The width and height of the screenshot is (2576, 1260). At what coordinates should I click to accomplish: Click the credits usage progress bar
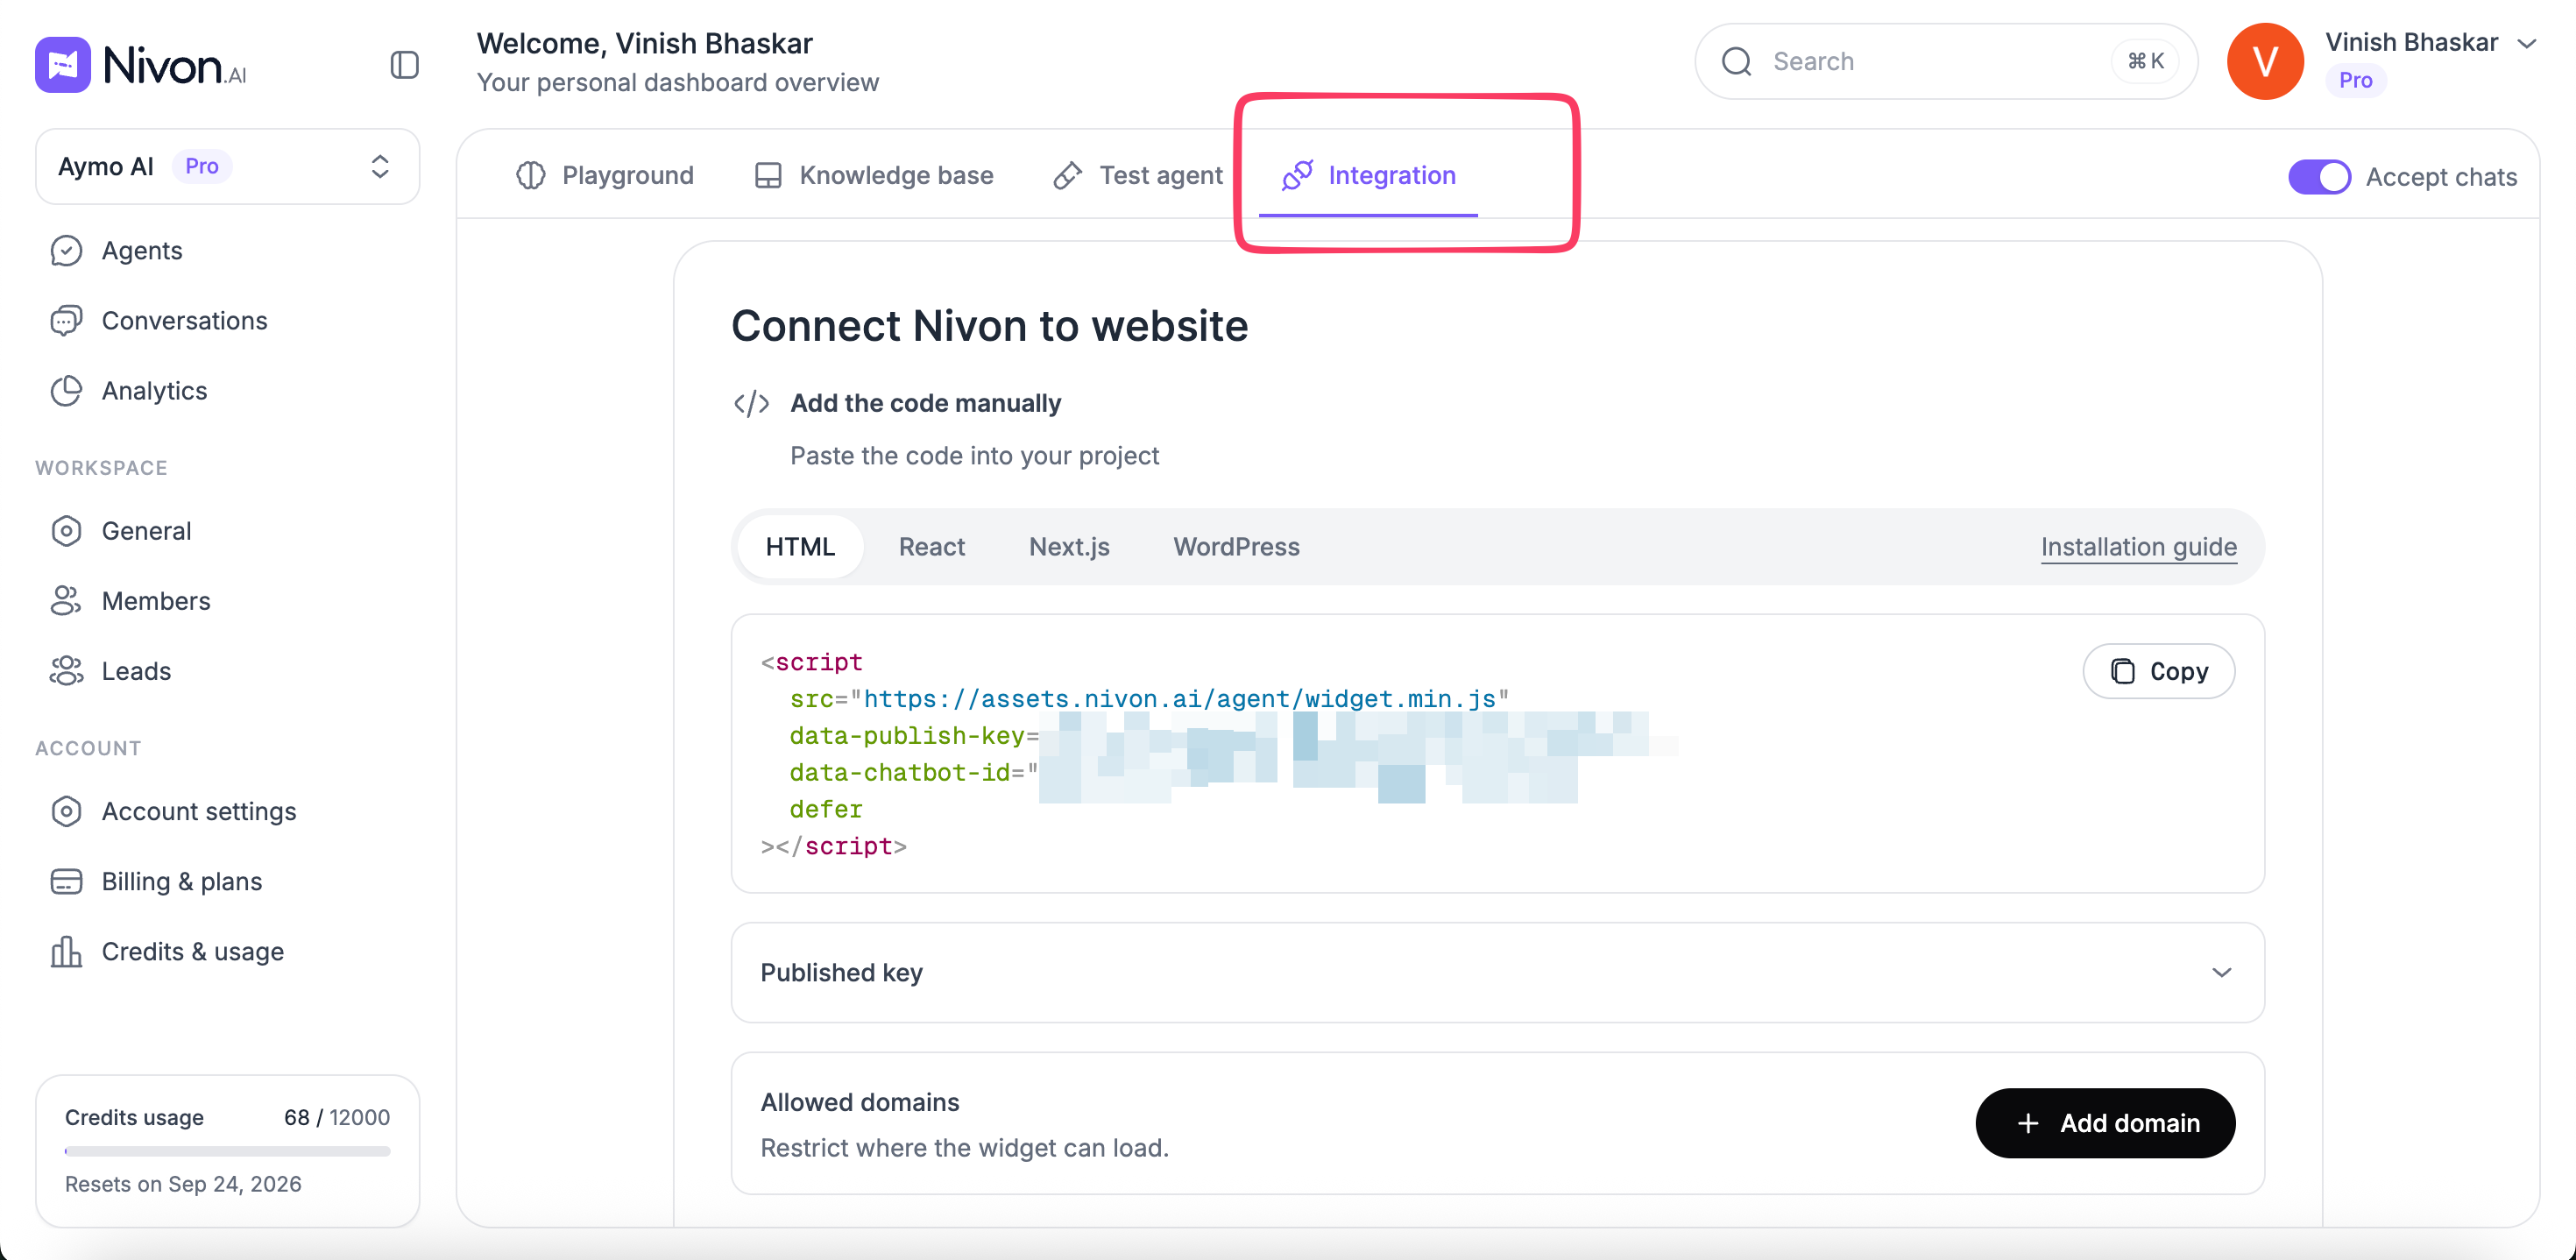click(227, 1151)
